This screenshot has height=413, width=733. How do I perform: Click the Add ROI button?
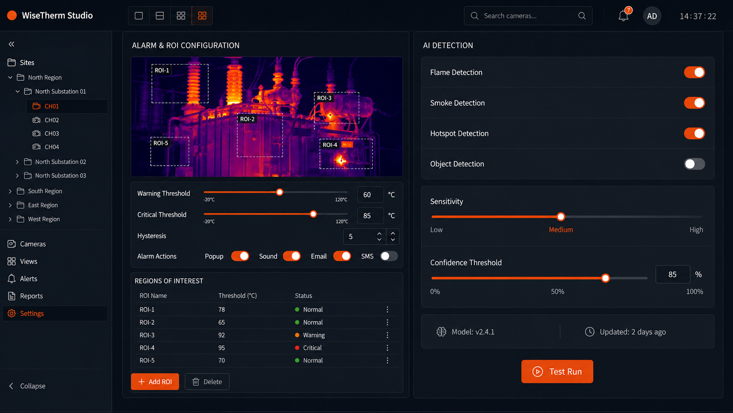[x=155, y=381]
